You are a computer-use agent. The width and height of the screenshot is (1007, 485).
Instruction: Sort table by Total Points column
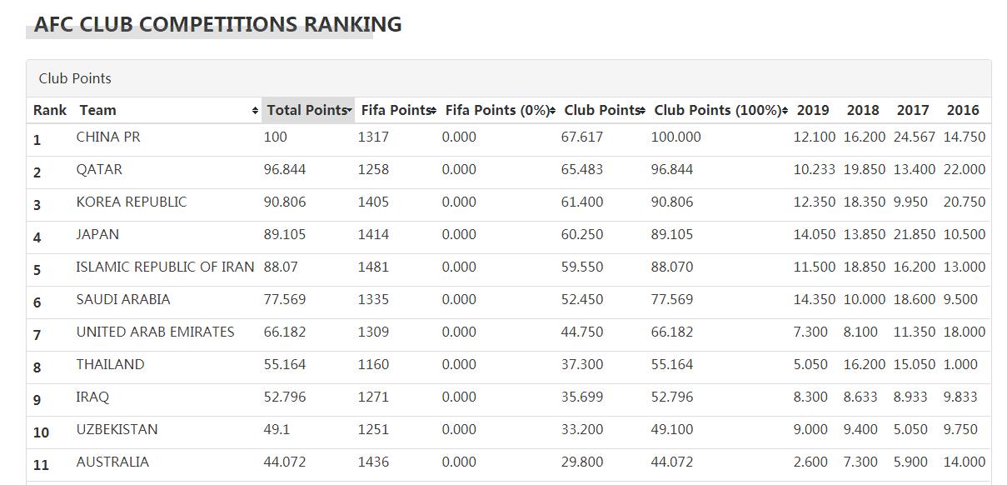pyautogui.click(x=308, y=110)
